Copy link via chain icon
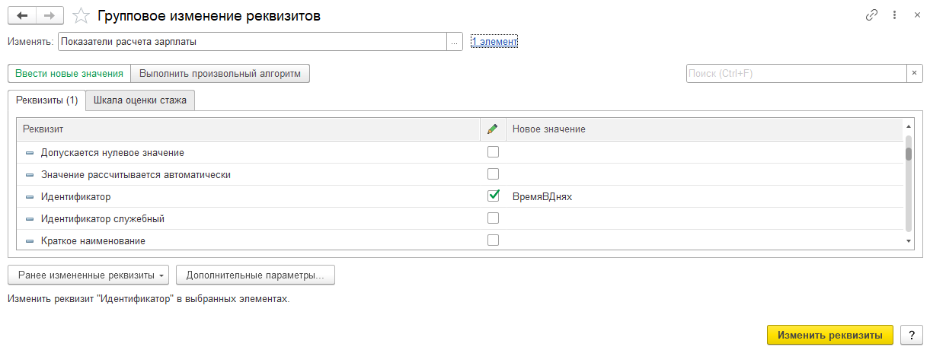930x350 pixels. tap(871, 15)
